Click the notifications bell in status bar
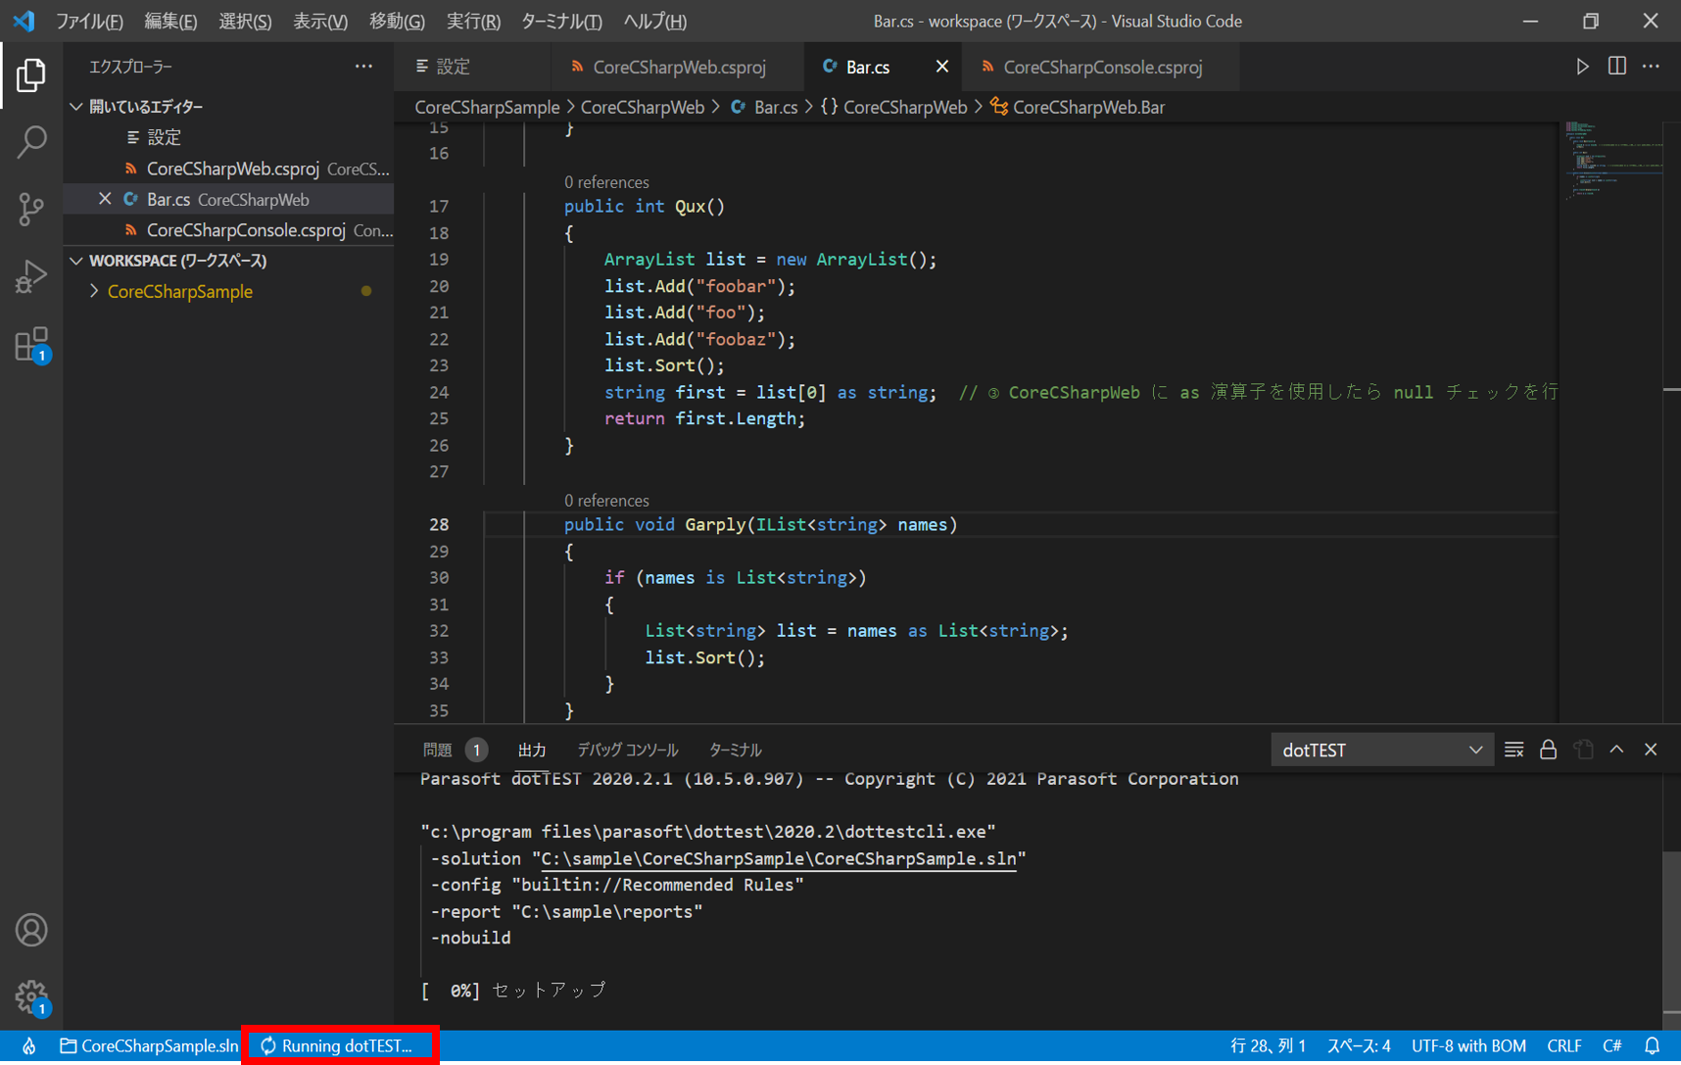 tap(1652, 1045)
